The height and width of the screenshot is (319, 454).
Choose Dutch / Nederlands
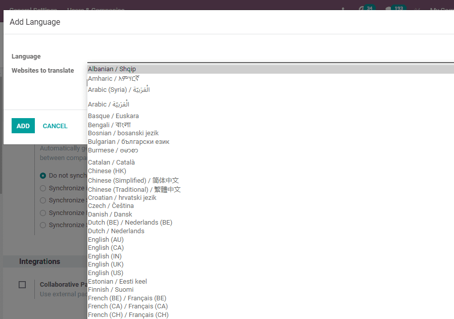[x=271, y=231]
